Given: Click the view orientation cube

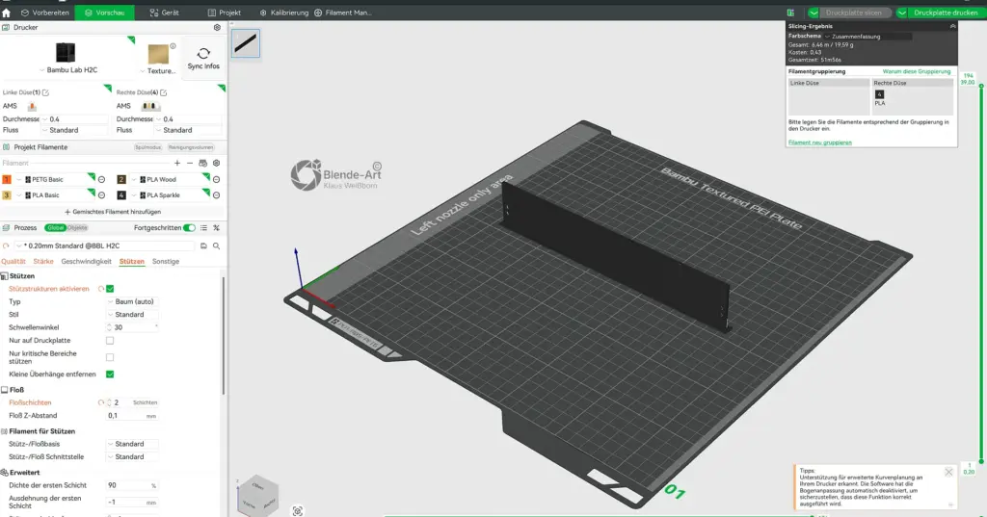Looking at the screenshot, I should click(x=257, y=496).
